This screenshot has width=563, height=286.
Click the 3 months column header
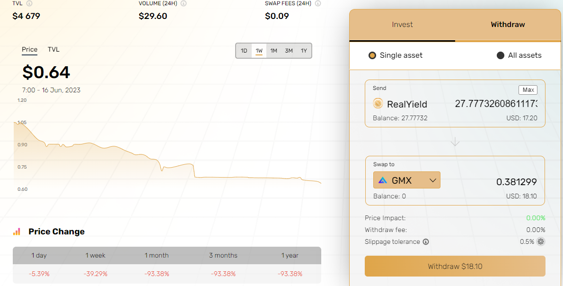tap(223, 256)
